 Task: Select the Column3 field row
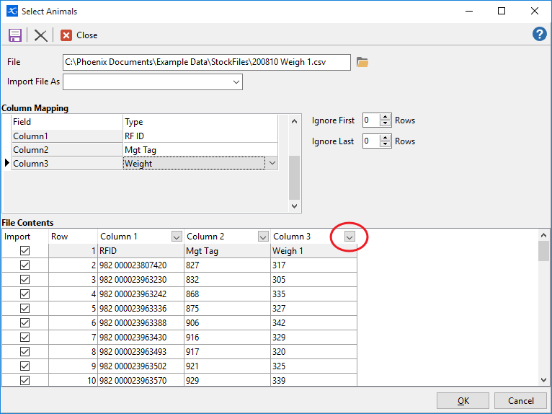(x=67, y=164)
